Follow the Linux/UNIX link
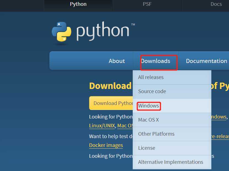229x171 pixels. click(102, 126)
